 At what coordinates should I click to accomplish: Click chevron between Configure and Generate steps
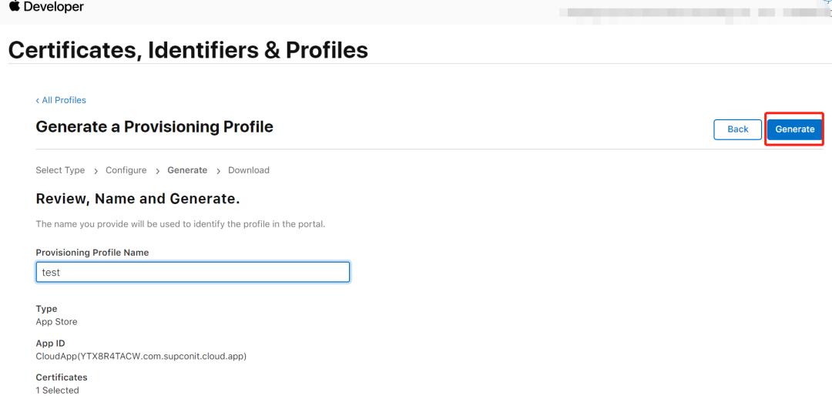[x=157, y=171]
